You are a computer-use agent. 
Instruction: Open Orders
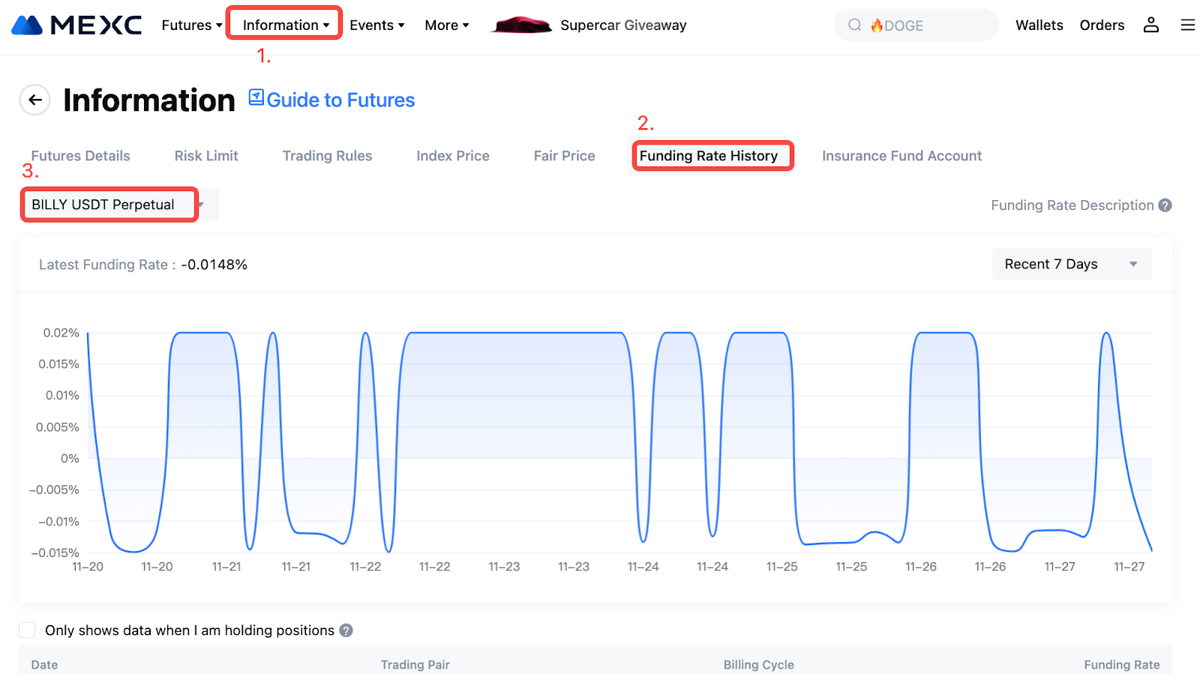[x=1102, y=25]
